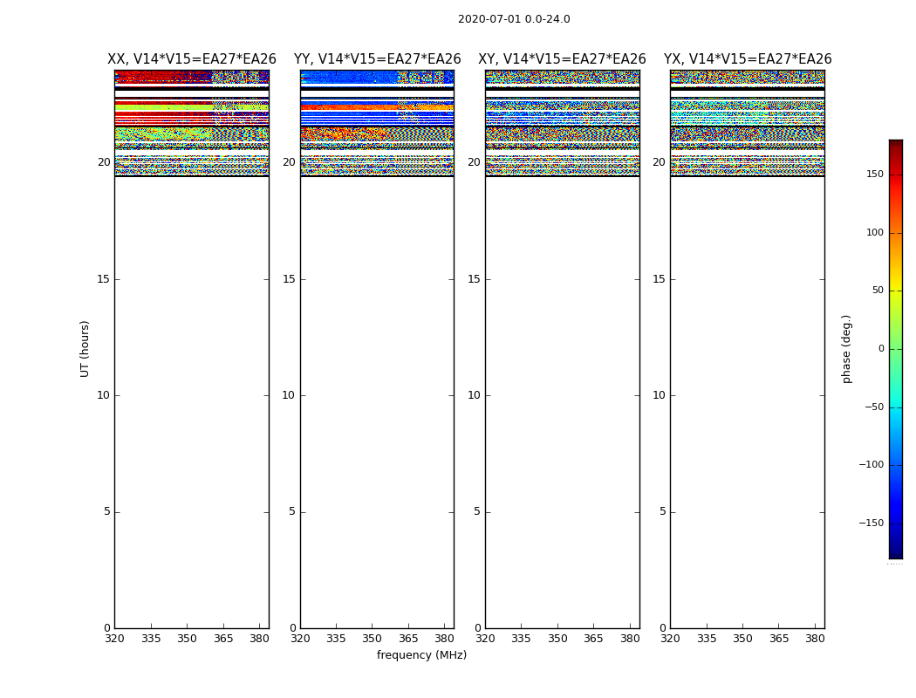Screen dimensions: 916x698
Task: Click the frequency (MHz) x-axis label
Action: click(x=421, y=655)
